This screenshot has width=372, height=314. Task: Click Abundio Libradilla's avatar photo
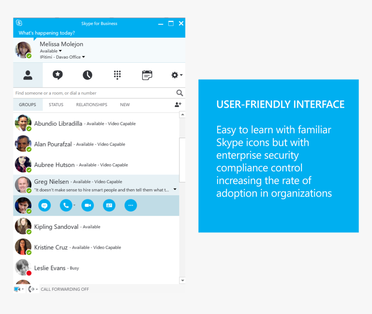[x=23, y=123]
